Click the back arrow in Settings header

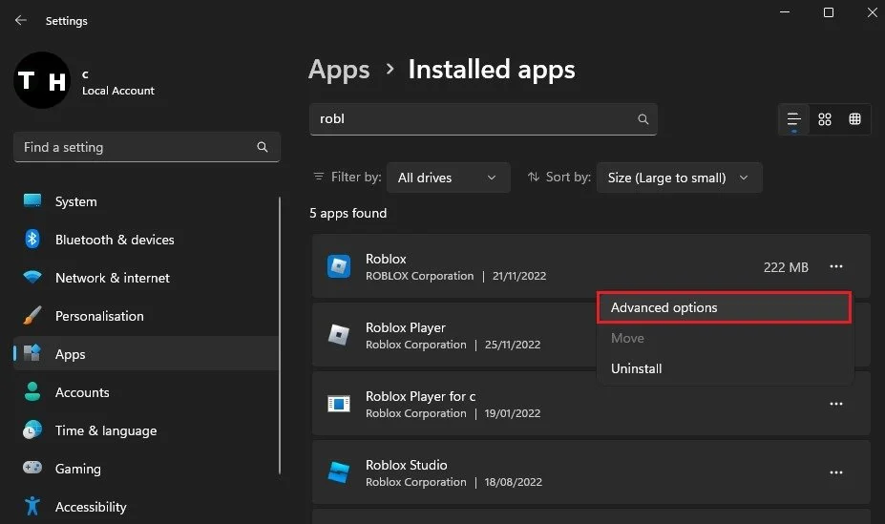pyautogui.click(x=21, y=20)
